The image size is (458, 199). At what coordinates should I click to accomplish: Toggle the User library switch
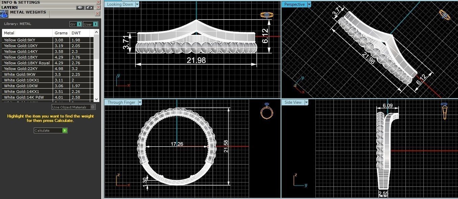click(x=91, y=24)
